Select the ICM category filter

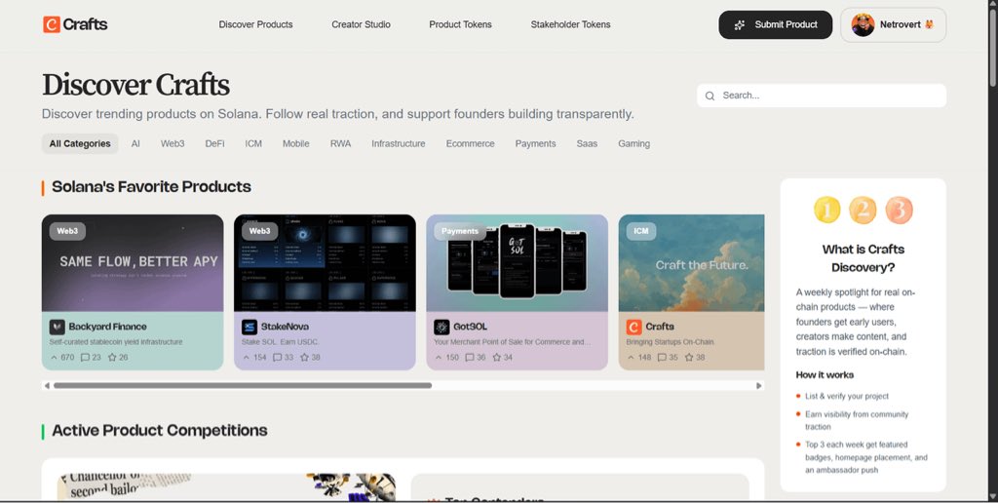coord(253,144)
